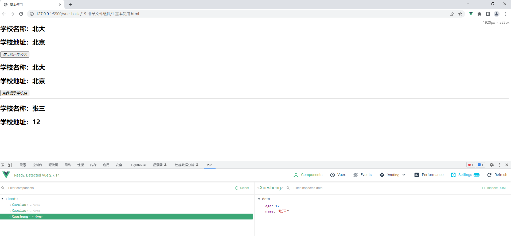Click the Select component button
Image resolution: width=511 pixels, height=236 pixels.
(242, 188)
